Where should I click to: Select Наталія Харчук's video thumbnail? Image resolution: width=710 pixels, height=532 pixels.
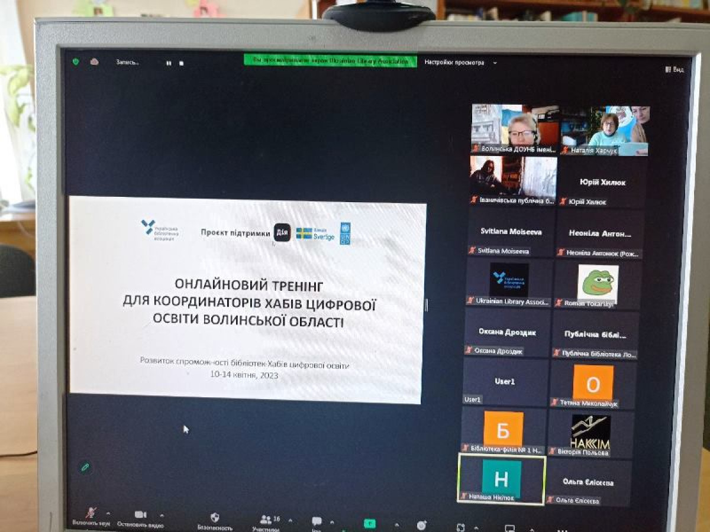click(x=605, y=130)
